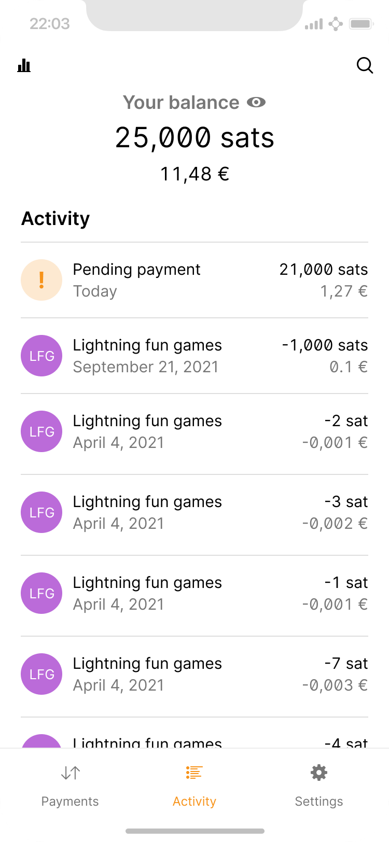The image size is (389, 842).
Task: Click LFG avatar for -3 sat transaction
Action: 41,512
